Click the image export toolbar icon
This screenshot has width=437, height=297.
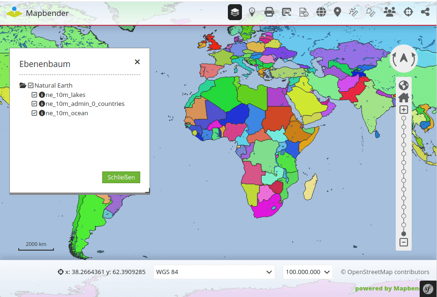click(286, 12)
